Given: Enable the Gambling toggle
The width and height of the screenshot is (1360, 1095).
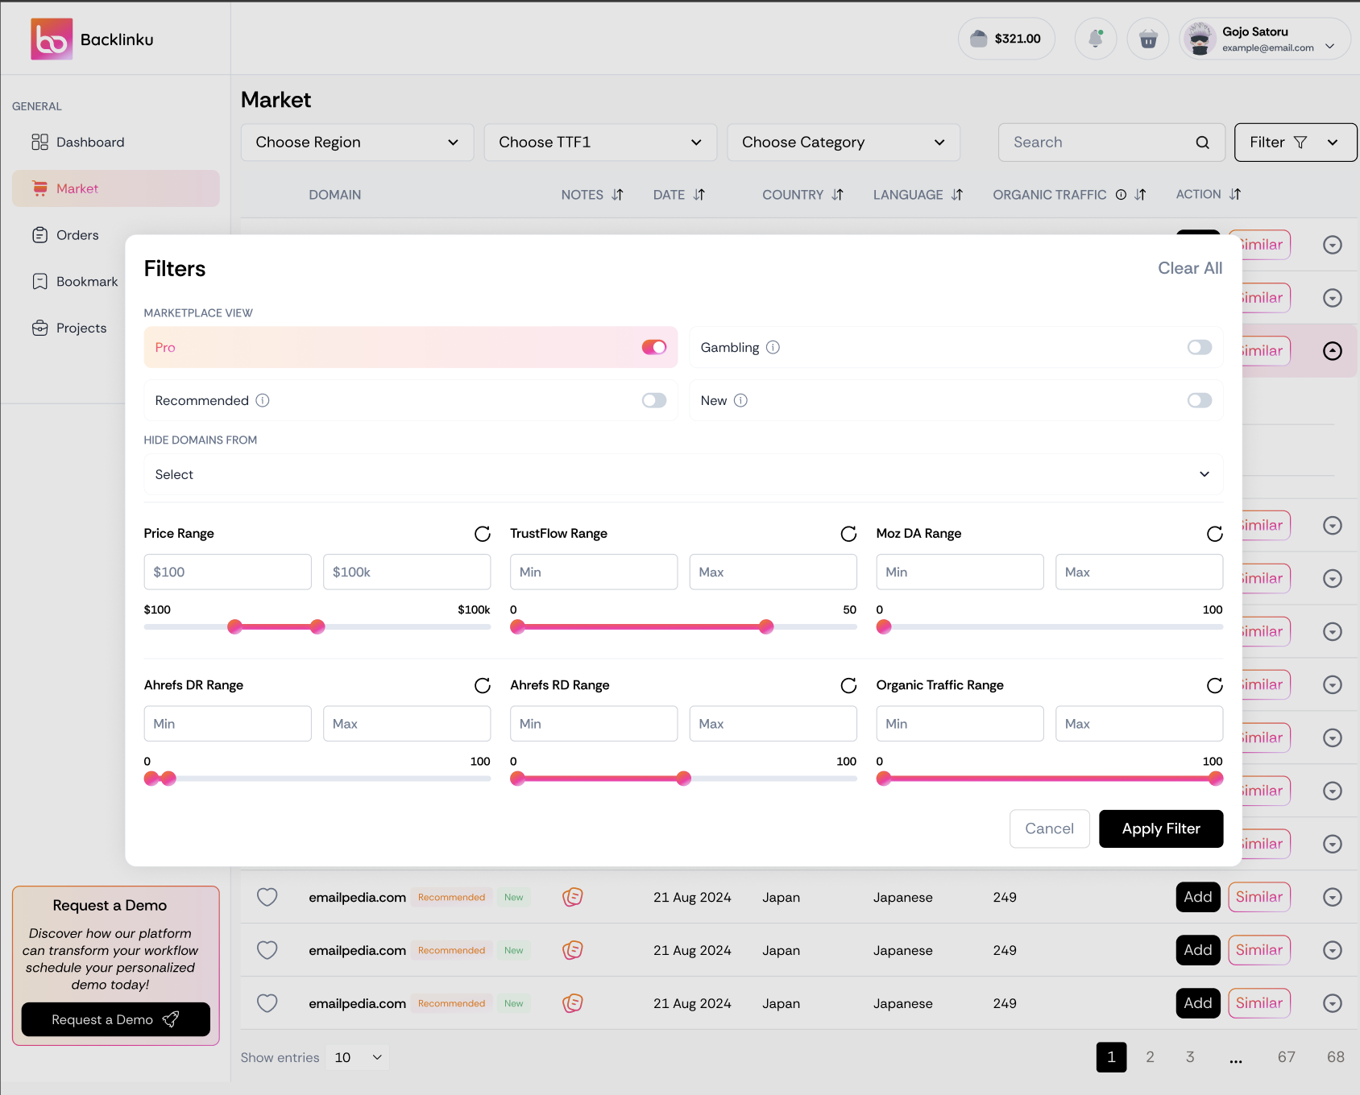Looking at the screenshot, I should tap(1199, 347).
